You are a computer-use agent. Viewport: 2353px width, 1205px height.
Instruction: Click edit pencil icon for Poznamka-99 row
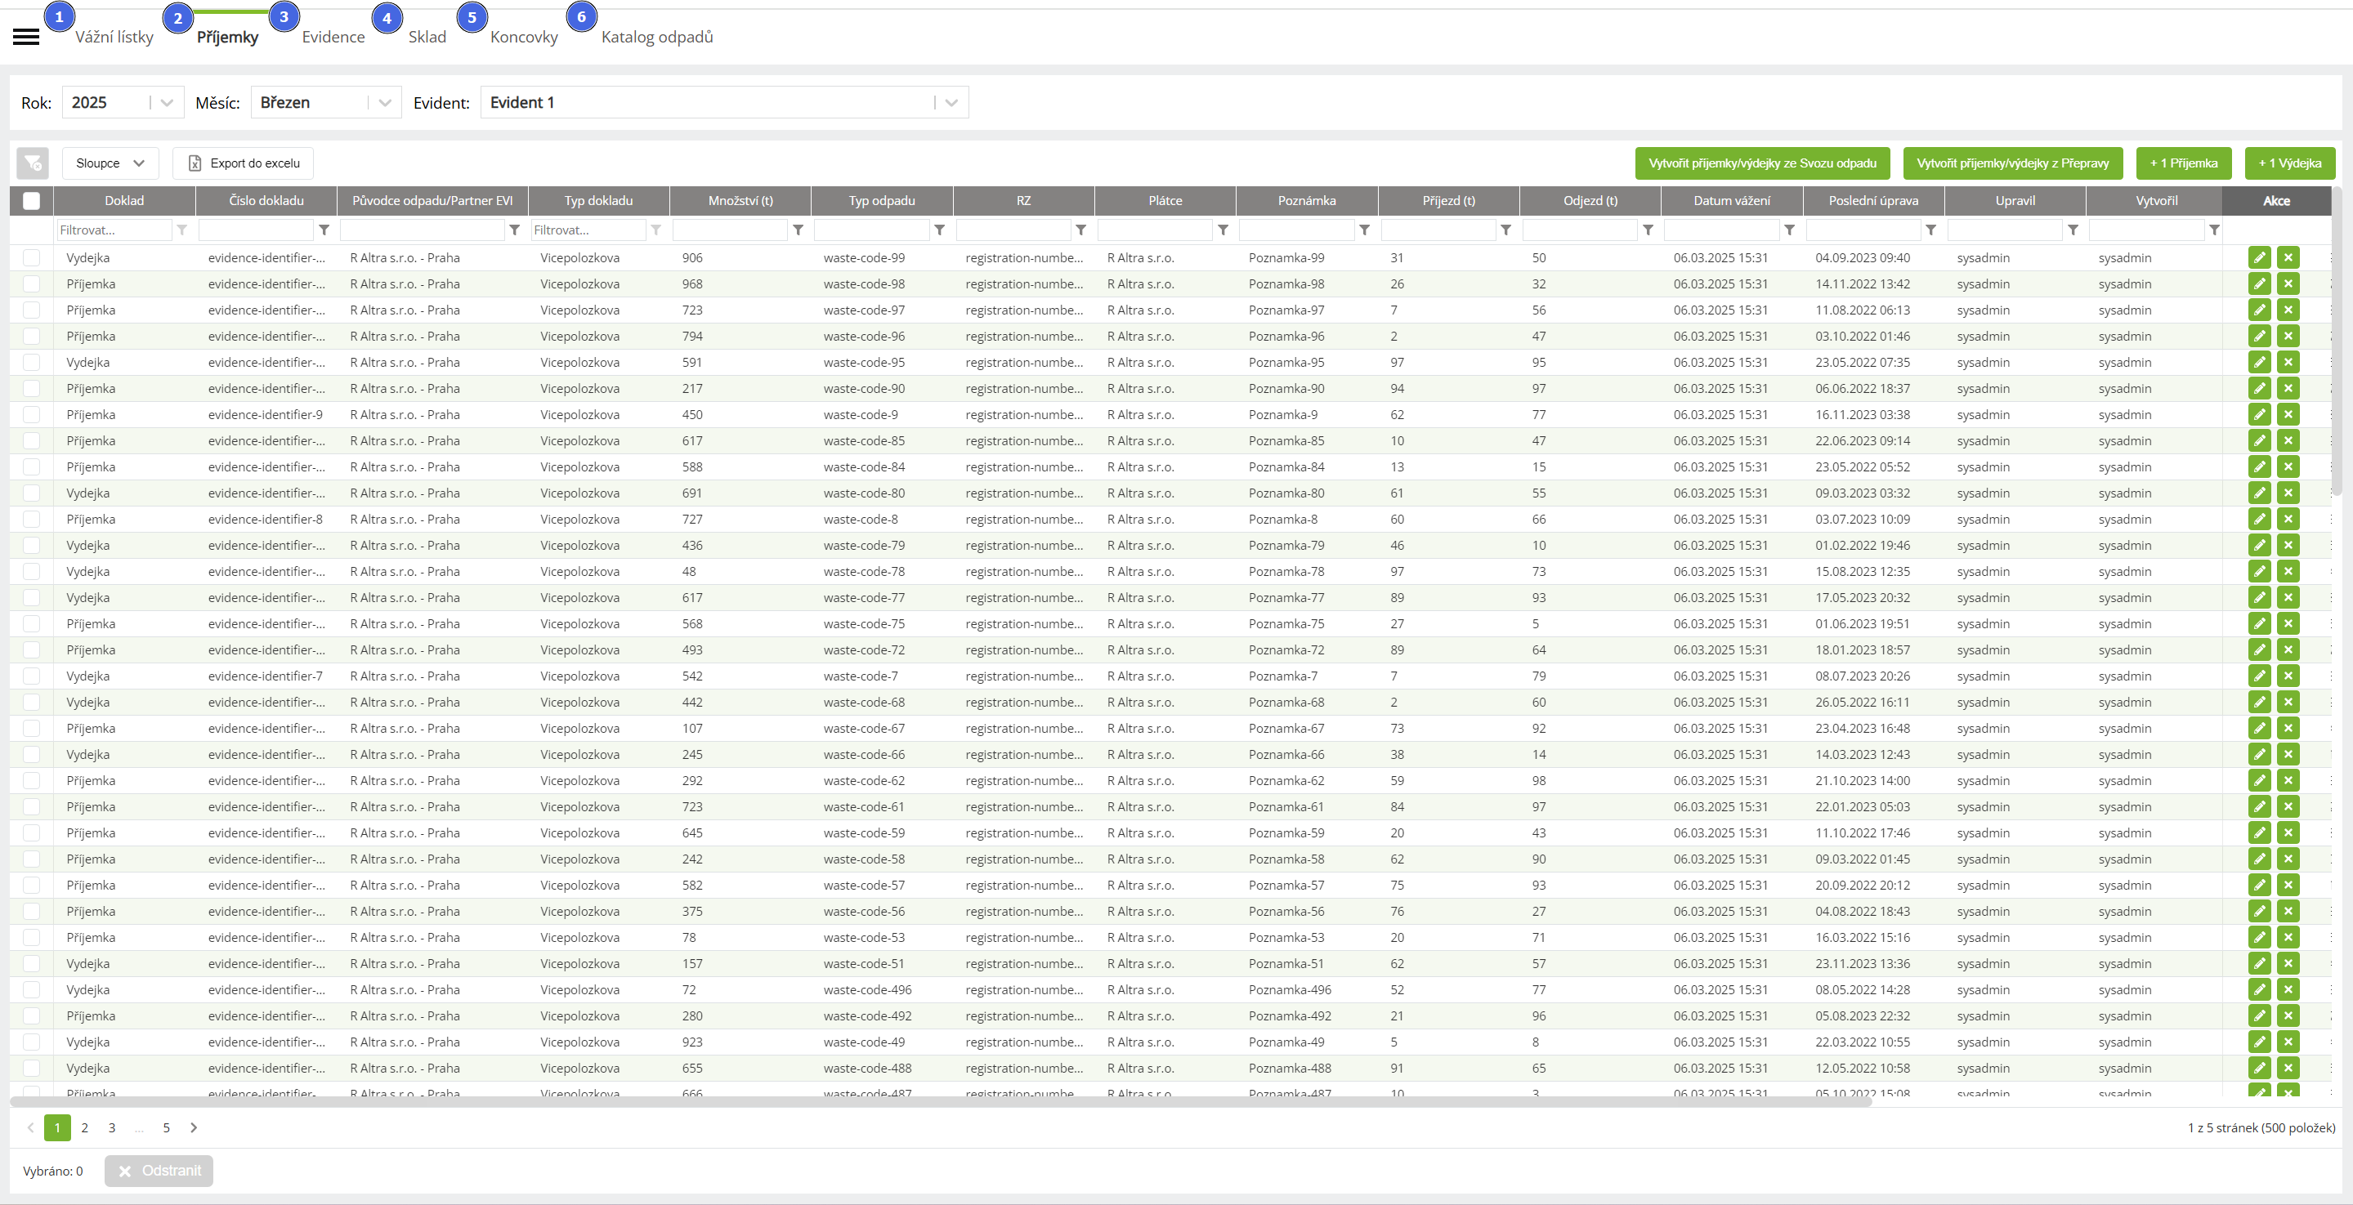point(2259,257)
